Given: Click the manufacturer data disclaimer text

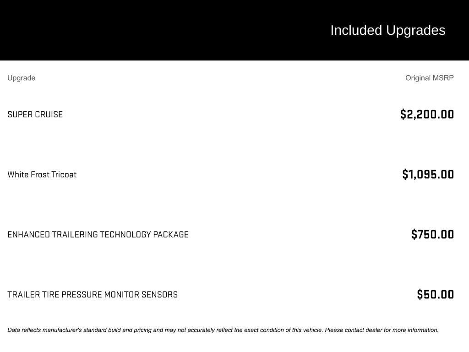Looking at the screenshot, I should tap(223, 330).
